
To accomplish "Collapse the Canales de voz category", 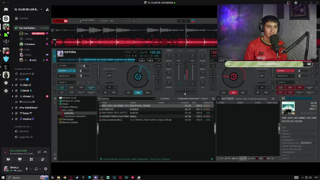I will click(x=23, y=126).
